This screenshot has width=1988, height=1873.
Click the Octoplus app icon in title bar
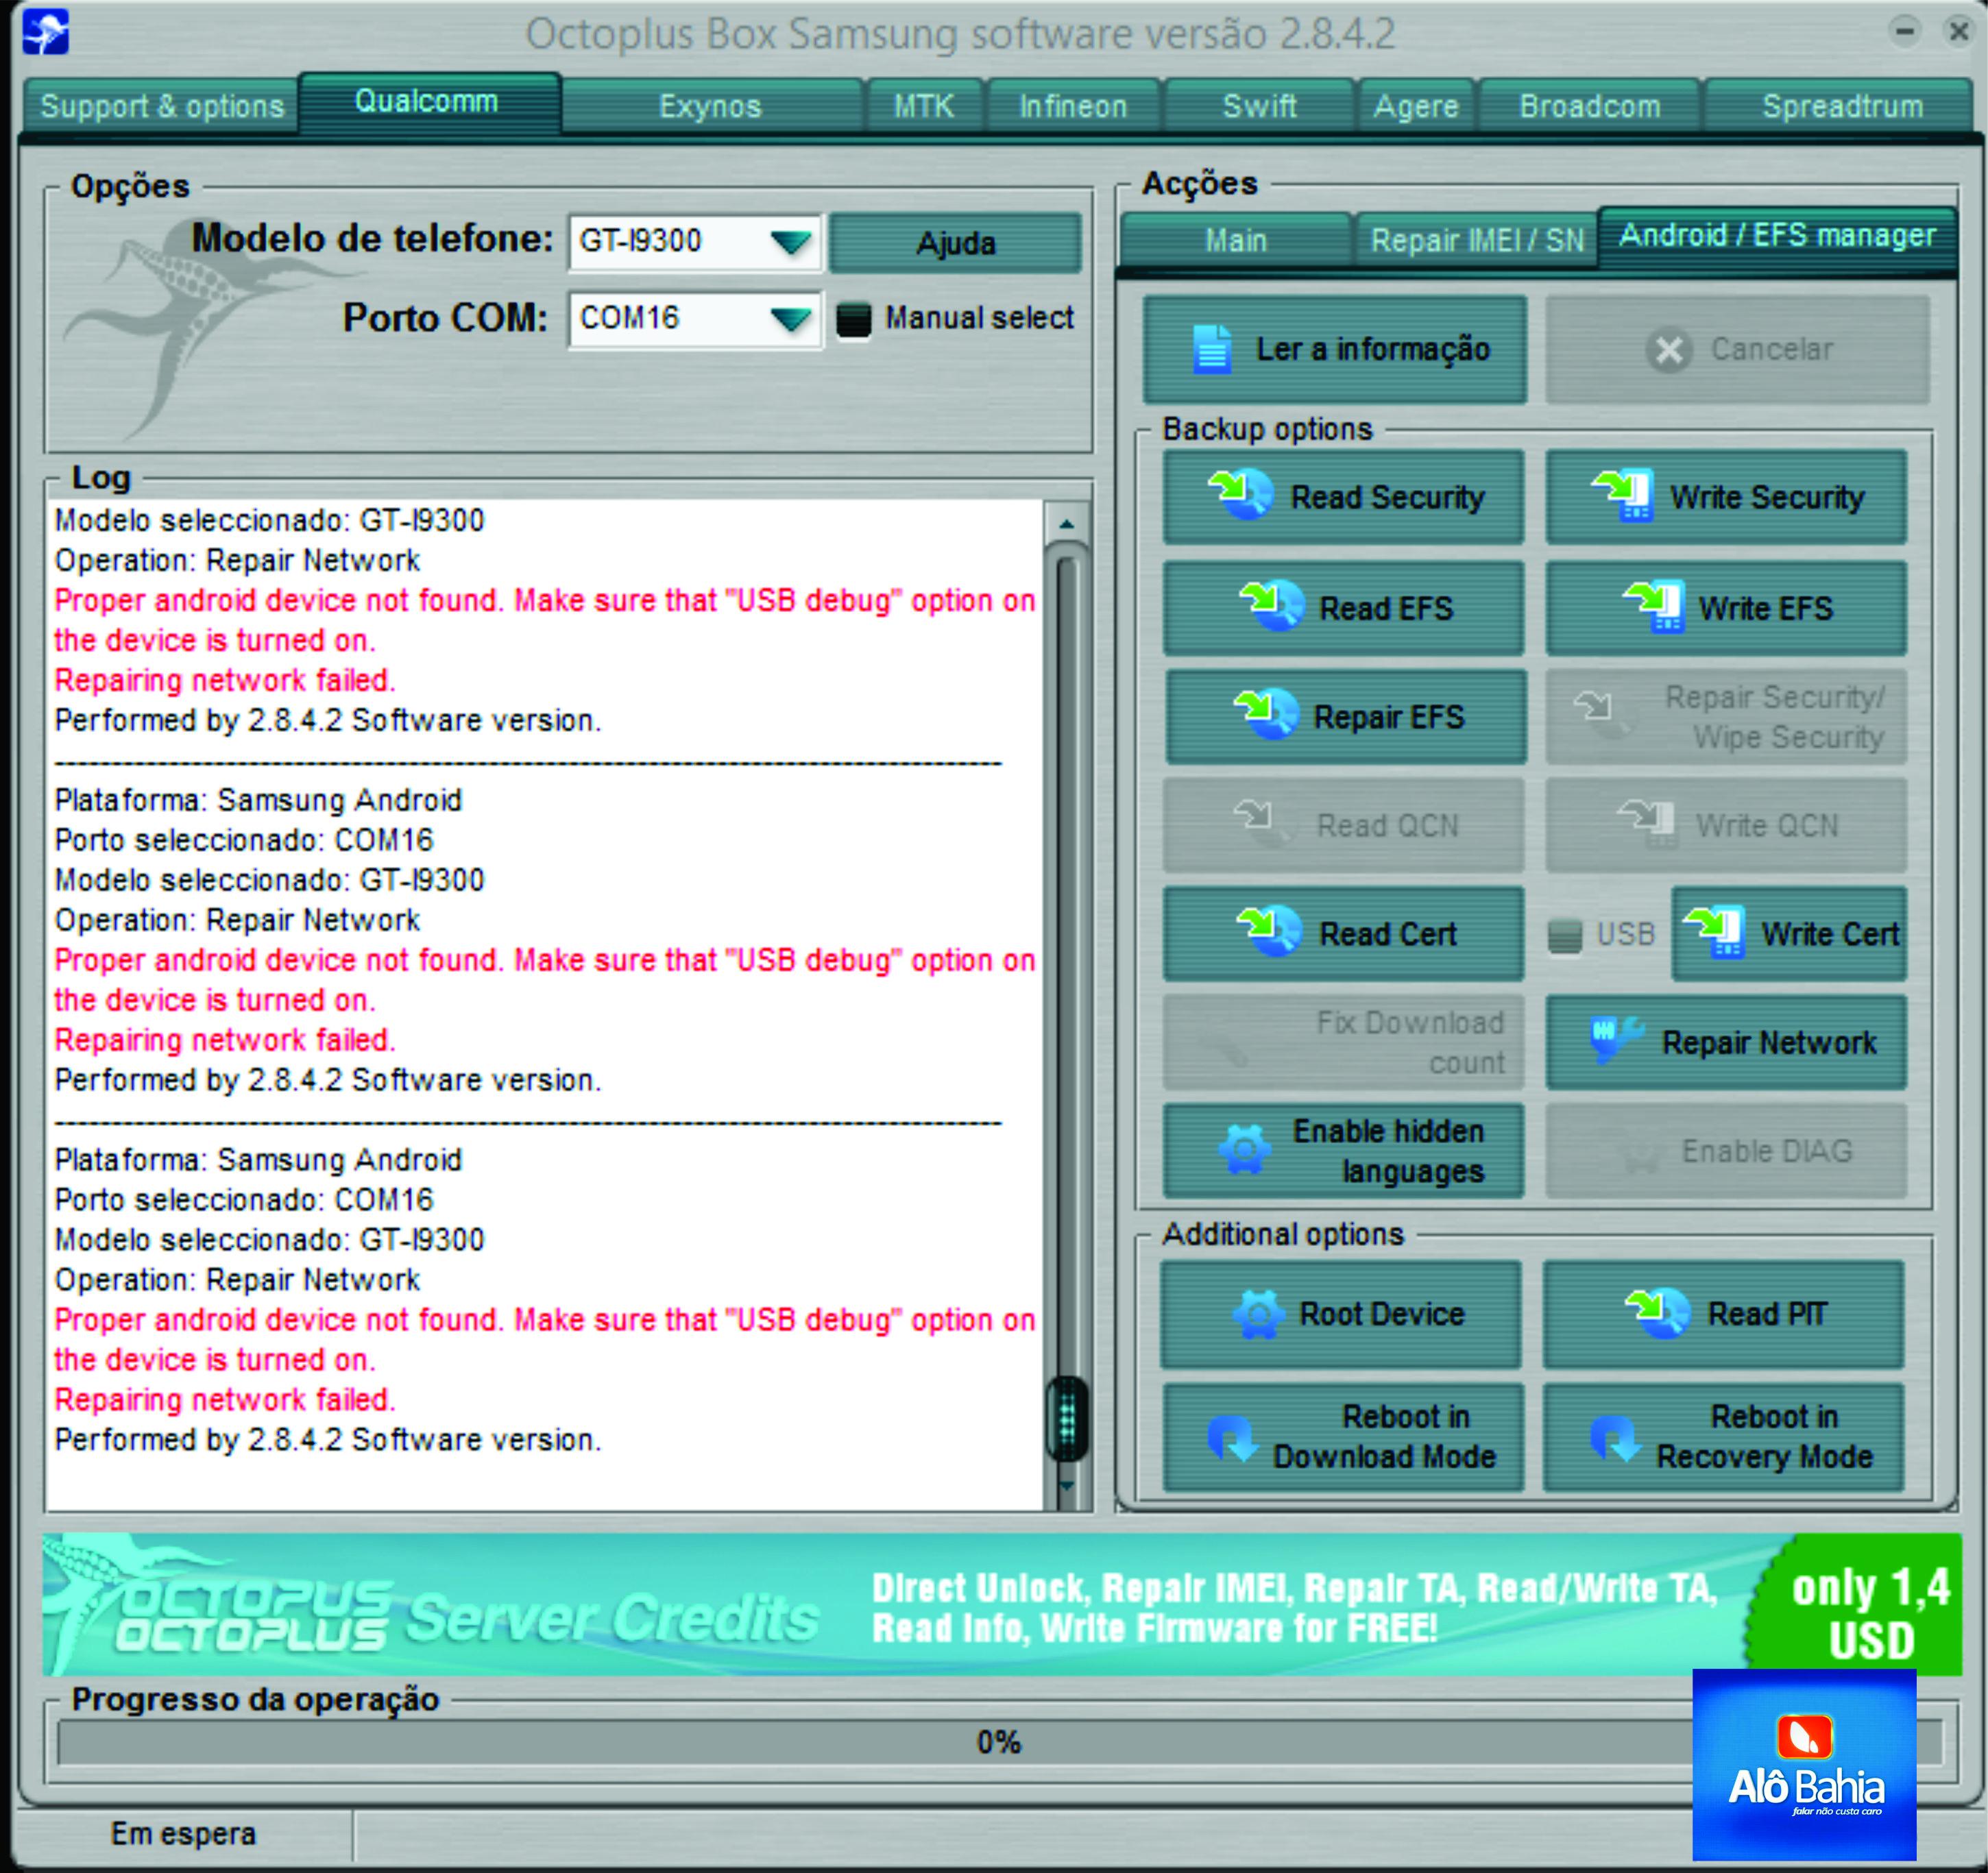(45, 31)
